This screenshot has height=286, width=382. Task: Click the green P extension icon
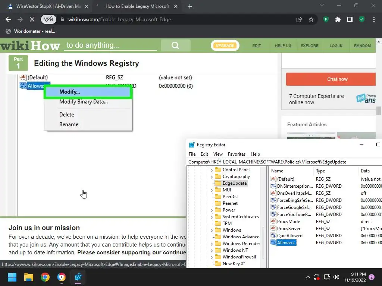coord(326,19)
